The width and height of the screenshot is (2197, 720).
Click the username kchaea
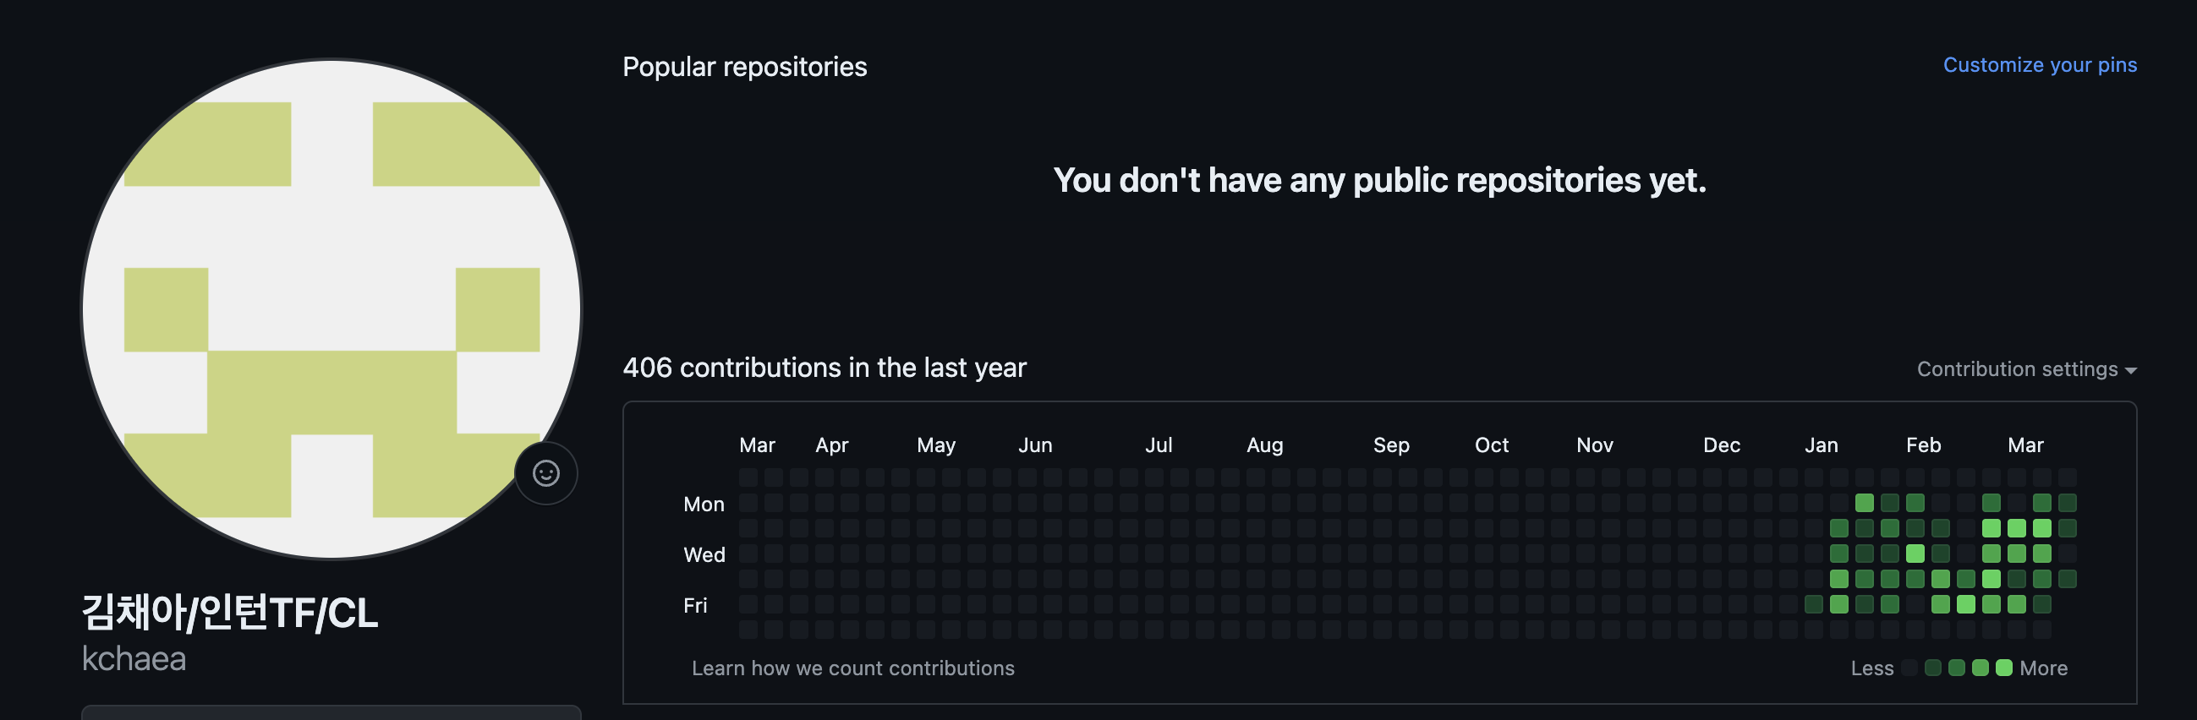pos(134,658)
